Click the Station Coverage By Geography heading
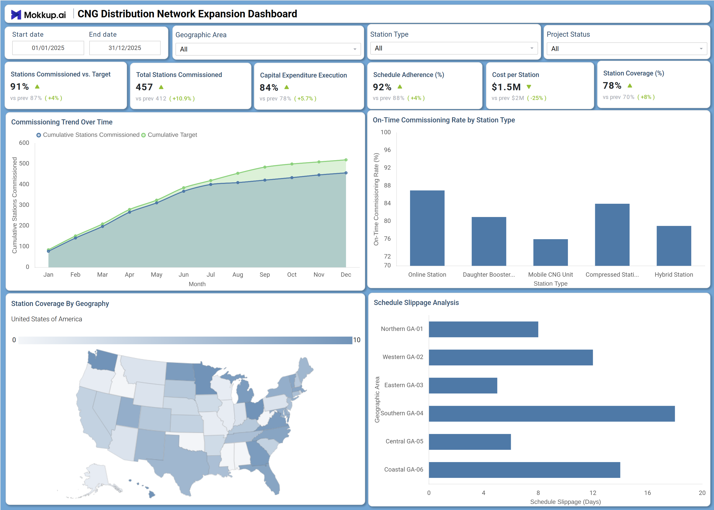 pyautogui.click(x=60, y=304)
